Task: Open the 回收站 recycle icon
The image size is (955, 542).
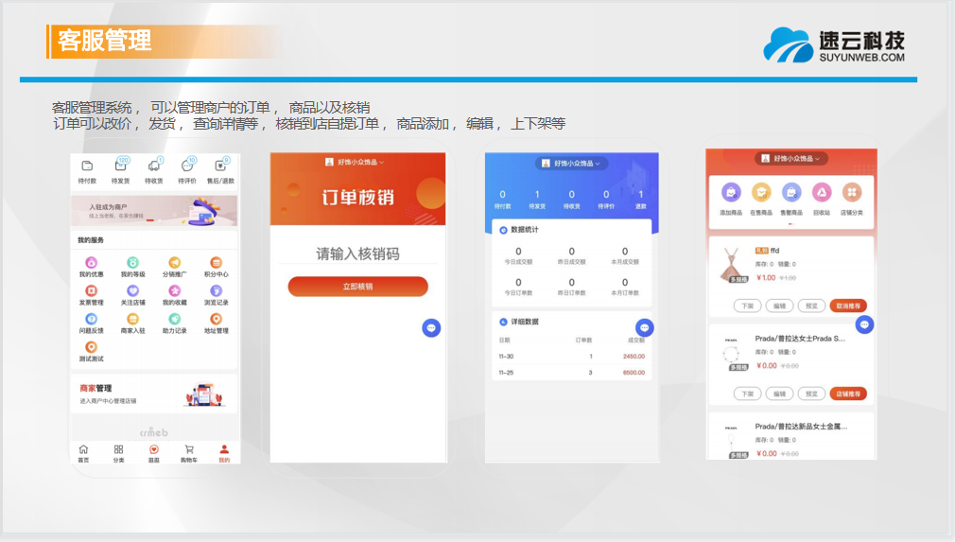Action: click(x=821, y=193)
